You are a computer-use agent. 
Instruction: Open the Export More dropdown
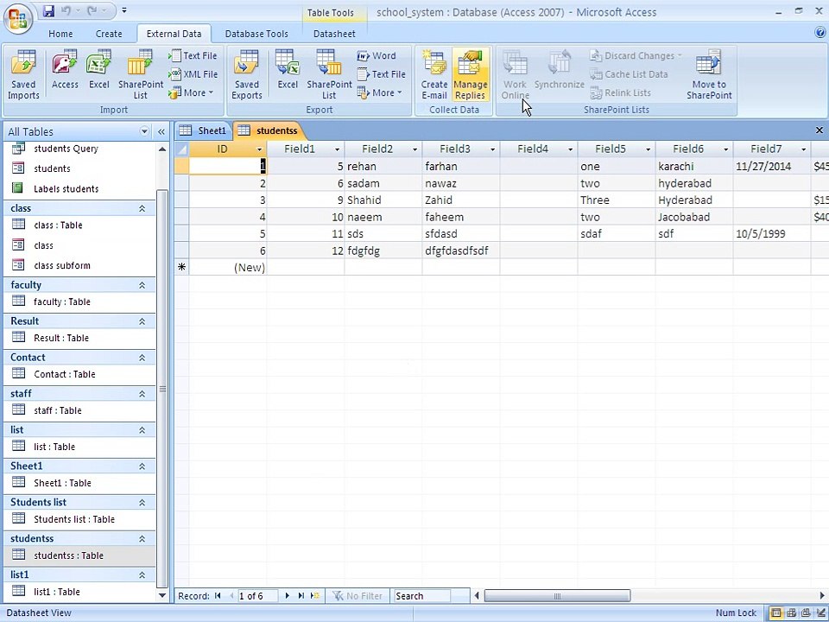click(380, 92)
